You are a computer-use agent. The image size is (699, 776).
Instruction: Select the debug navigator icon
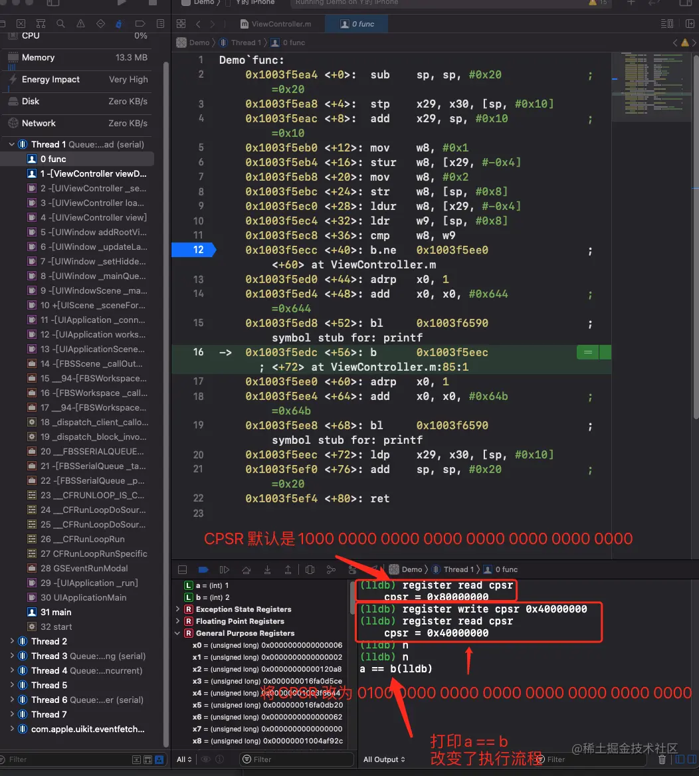point(119,24)
